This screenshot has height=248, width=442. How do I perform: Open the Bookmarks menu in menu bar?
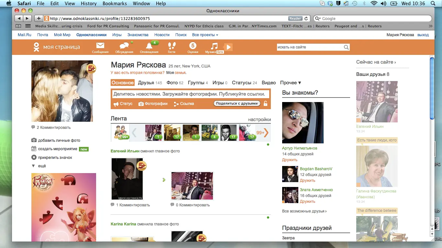114,4
